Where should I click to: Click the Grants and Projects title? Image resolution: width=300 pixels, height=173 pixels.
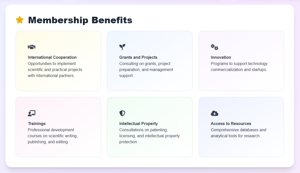tap(138, 57)
